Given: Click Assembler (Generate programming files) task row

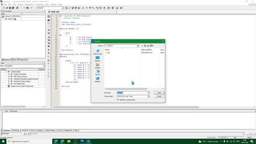Looking at the screenshot, I should (26, 79).
